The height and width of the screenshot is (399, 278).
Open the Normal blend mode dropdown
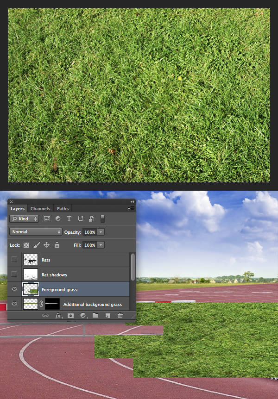coord(36,232)
